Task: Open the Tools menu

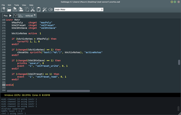Action: [17, 5]
